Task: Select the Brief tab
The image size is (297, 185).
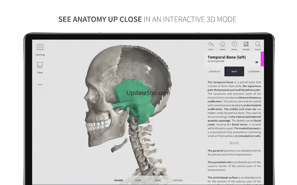Action: (234, 71)
